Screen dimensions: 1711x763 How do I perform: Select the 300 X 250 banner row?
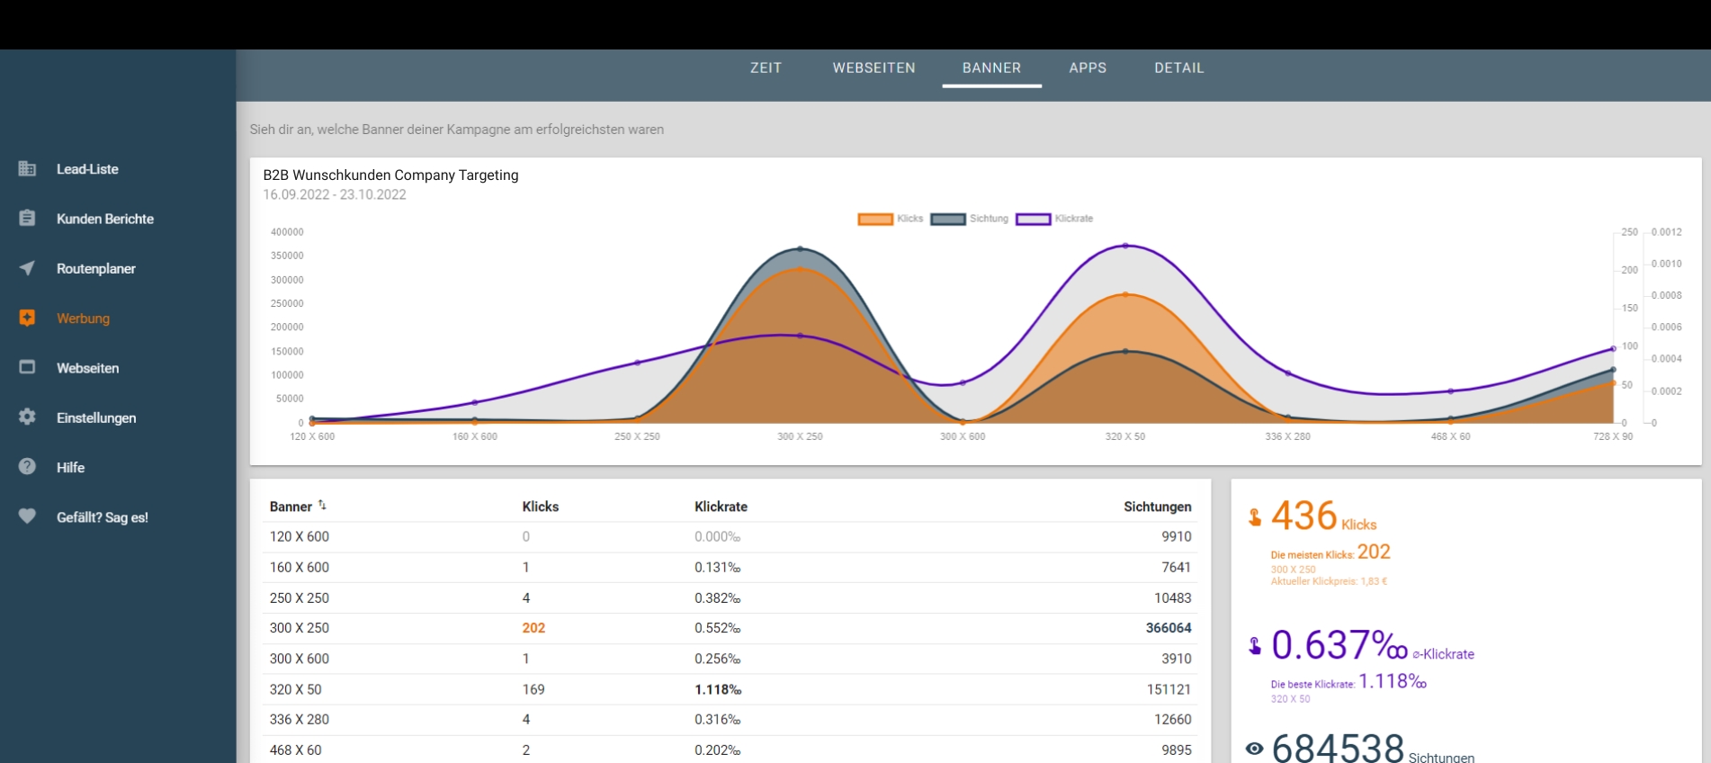[300, 628]
